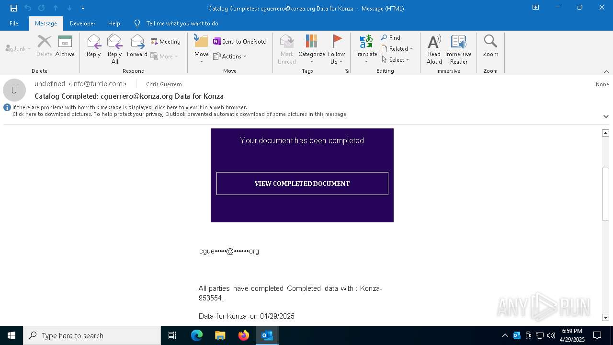Viewport: 613px width, 345px height.
Task: Start Read Aloud
Action: pyautogui.click(x=434, y=49)
